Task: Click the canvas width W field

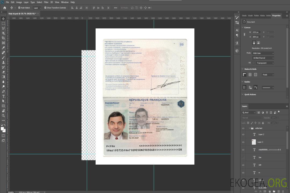Action: point(256,32)
